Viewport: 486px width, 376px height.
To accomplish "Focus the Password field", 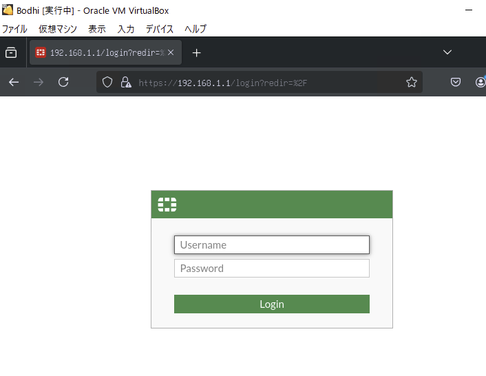I will (271, 269).
